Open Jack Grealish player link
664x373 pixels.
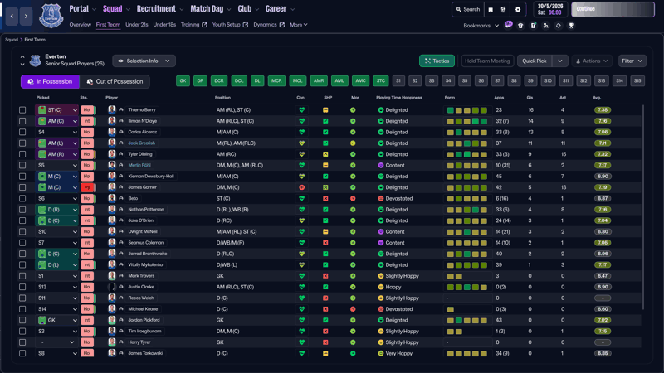pyautogui.click(x=141, y=143)
